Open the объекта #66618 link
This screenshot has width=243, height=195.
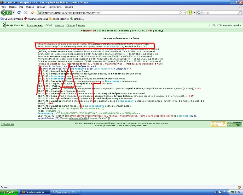tap(78, 118)
